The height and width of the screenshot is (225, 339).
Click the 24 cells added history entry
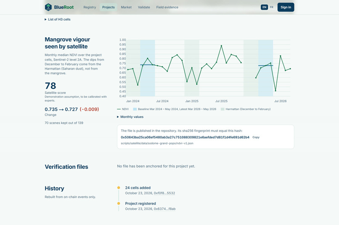138,188
